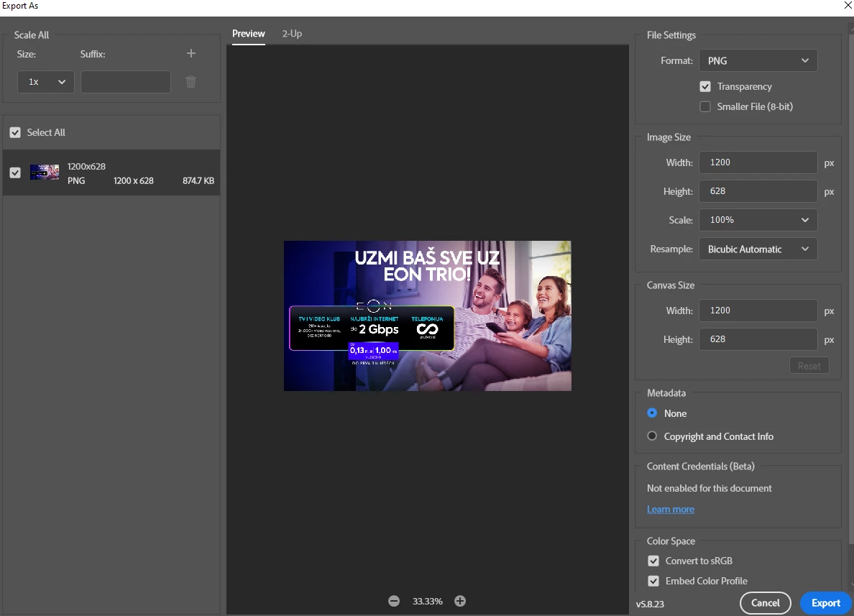Open the Scale 100% dropdown
The image size is (854, 616).
(758, 220)
